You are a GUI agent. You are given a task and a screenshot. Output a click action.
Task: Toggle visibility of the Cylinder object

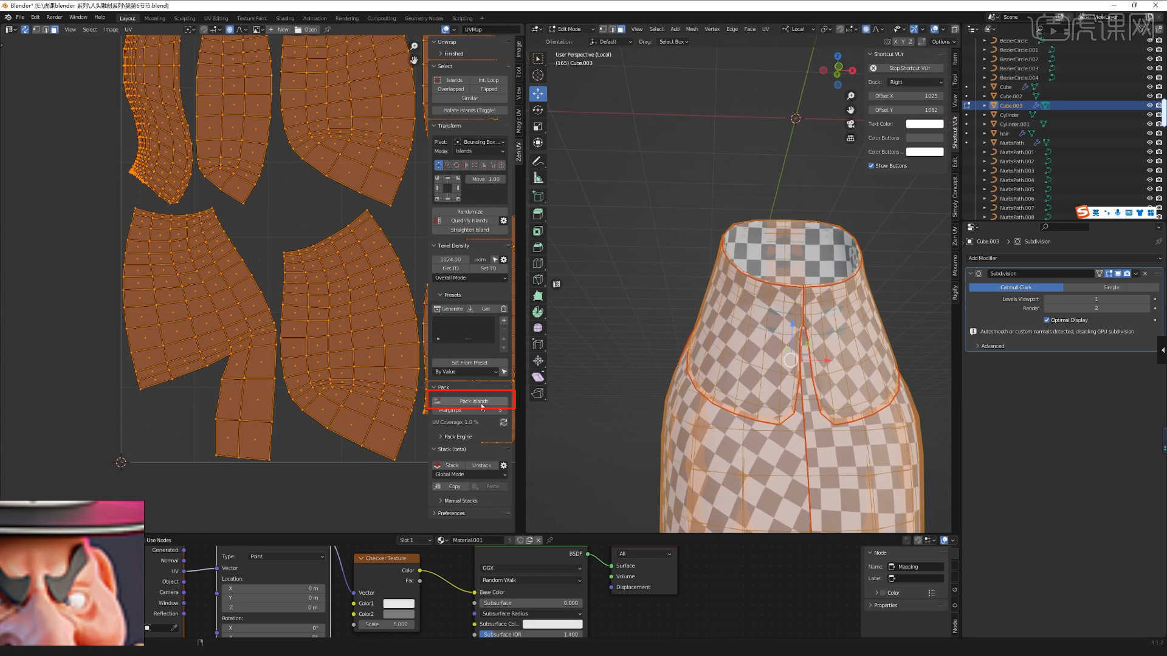(x=1149, y=115)
